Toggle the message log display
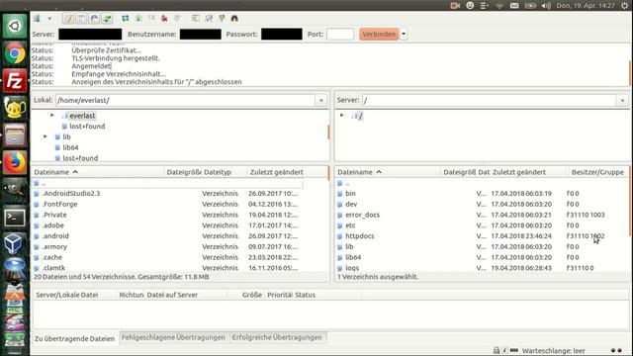This screenshot has height=356, width=633. (68, 19)
